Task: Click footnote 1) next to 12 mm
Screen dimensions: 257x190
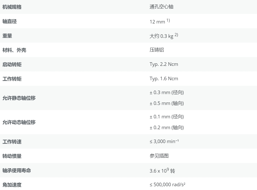Action: (x=168, y=20)
